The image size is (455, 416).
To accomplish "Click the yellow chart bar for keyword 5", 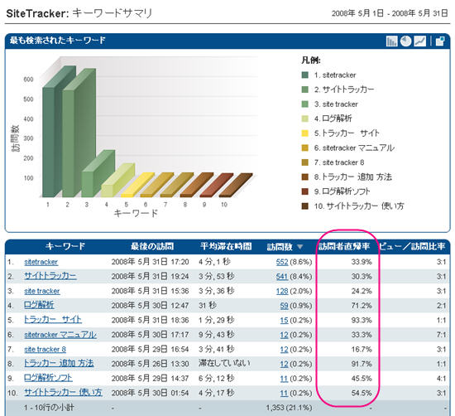I will pos(137,185).
